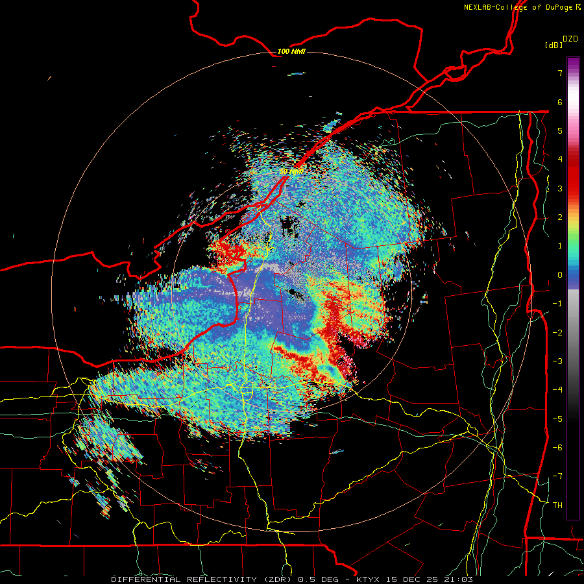Click the 2 dB scale value
Screen dimensions: 584x584
click(560, 217)
